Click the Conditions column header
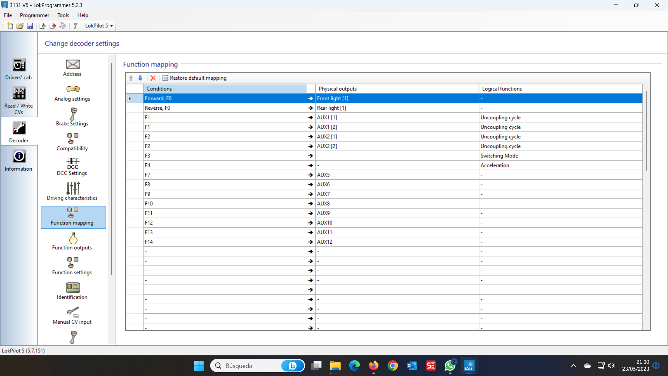Image resolution: width=668 pixels, height=376 pixels. pyautogui.click(x=225, y=89)
